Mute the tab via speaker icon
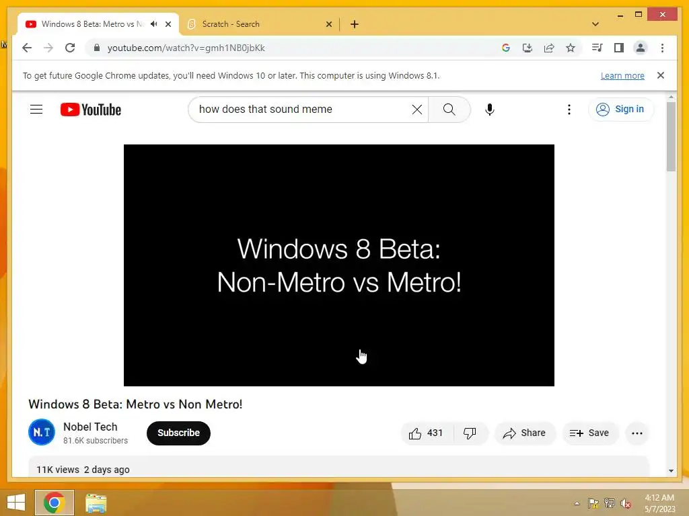The width and height of the screenshot is (689, 516). 154,24
